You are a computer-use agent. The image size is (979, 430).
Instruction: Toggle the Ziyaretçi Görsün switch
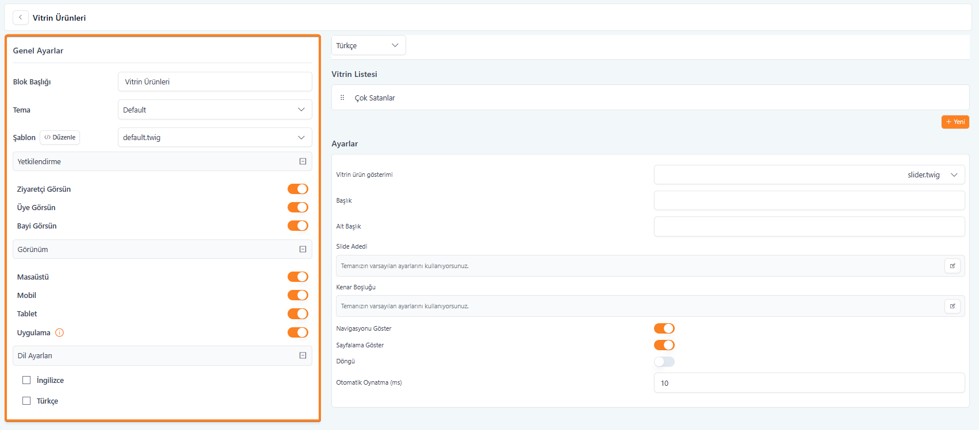pos(298,189)
